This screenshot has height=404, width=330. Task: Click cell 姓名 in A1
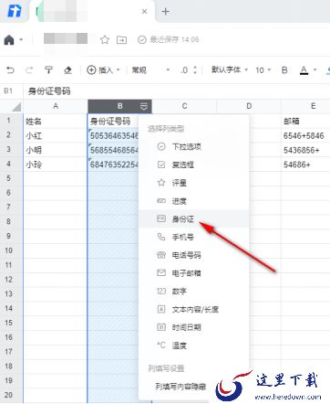click(56, 122)
